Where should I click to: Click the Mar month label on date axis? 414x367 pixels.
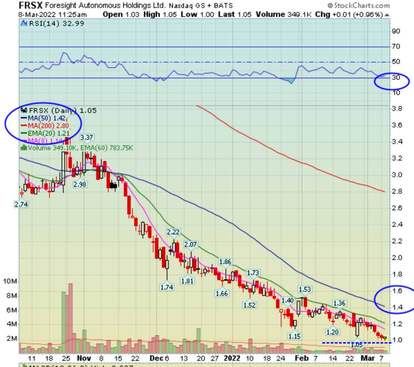click(368, 358)
